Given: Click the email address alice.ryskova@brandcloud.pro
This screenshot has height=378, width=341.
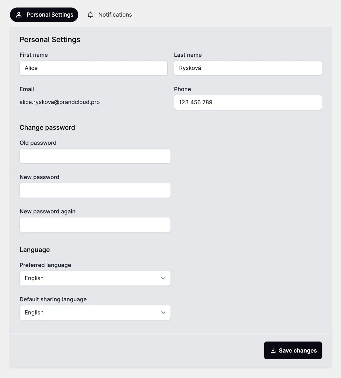Looking at the screenshot, I should click(x=60, y=102).
